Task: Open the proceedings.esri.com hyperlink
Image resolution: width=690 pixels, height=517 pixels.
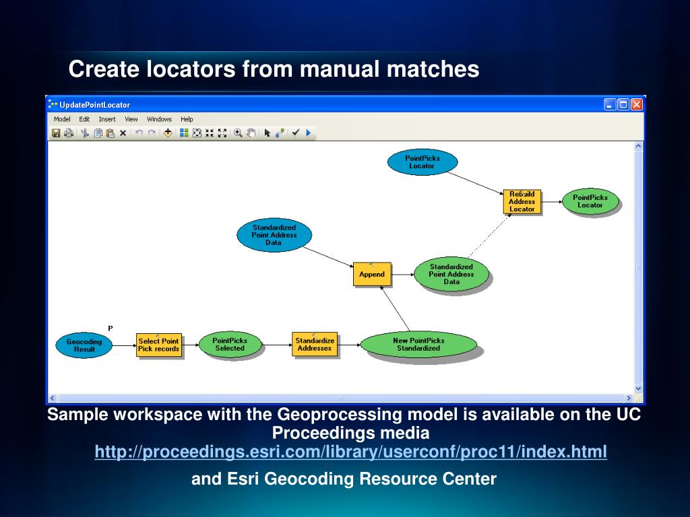Action: (350, 452)
